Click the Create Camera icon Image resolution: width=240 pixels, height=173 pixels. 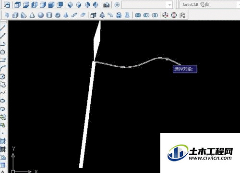(x=107, y=5)
